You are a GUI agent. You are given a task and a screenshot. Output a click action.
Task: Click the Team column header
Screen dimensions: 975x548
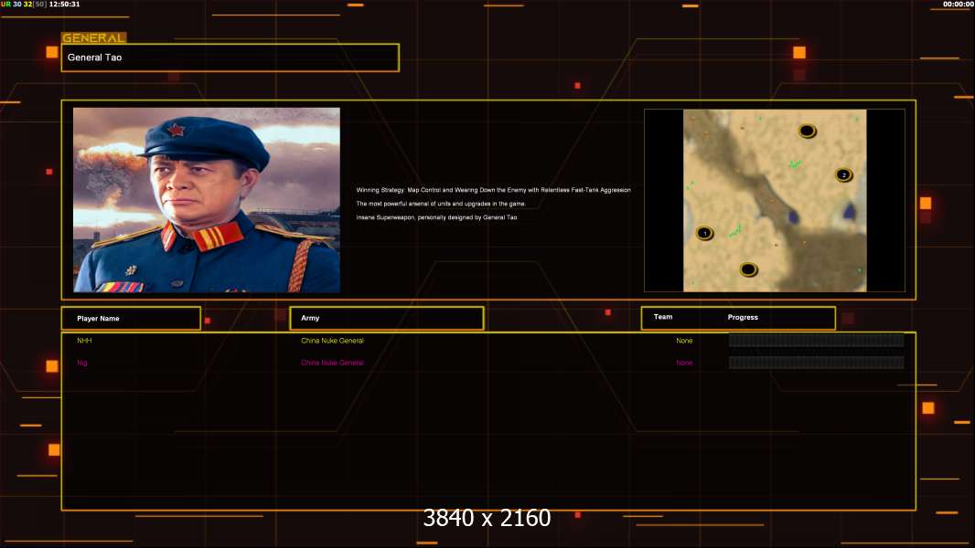tap(663, 317)
